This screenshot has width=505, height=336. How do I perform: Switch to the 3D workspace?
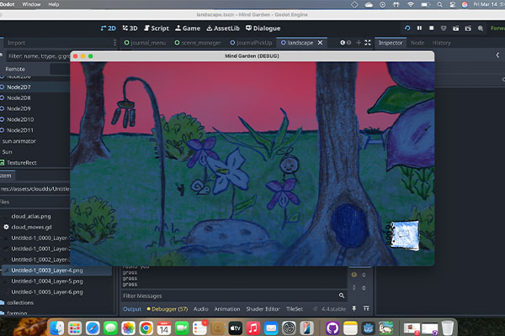(x=130, y=29)
